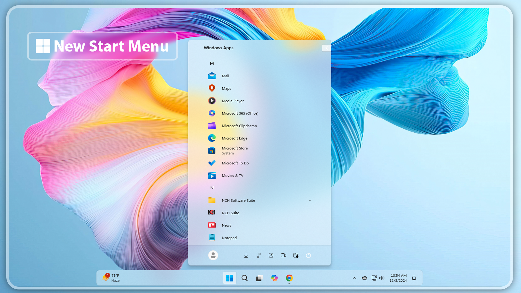Image resolution: width=521 pixels, height=293 pixels.
Task: Open Microsoft Store icon
Action: coord(212,151)
